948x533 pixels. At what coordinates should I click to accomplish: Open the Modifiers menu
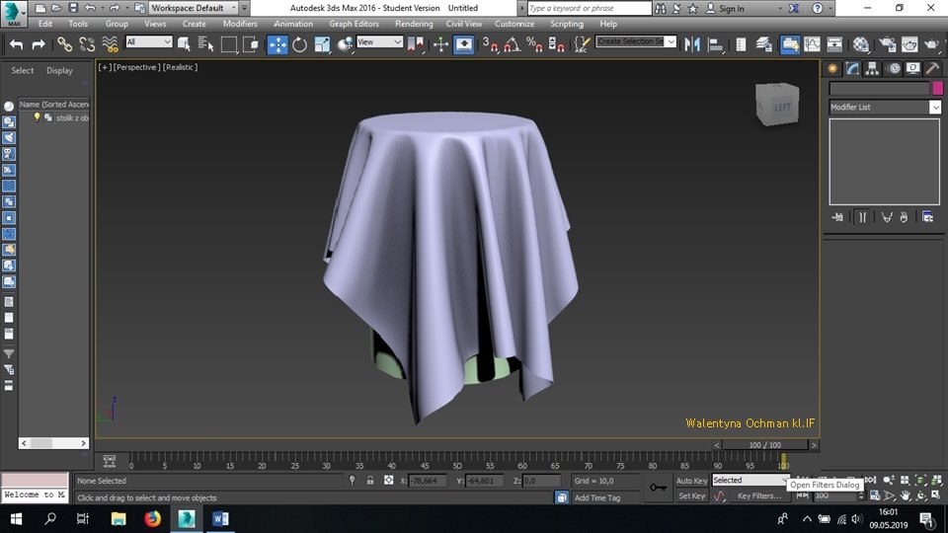tap(240, 24)
